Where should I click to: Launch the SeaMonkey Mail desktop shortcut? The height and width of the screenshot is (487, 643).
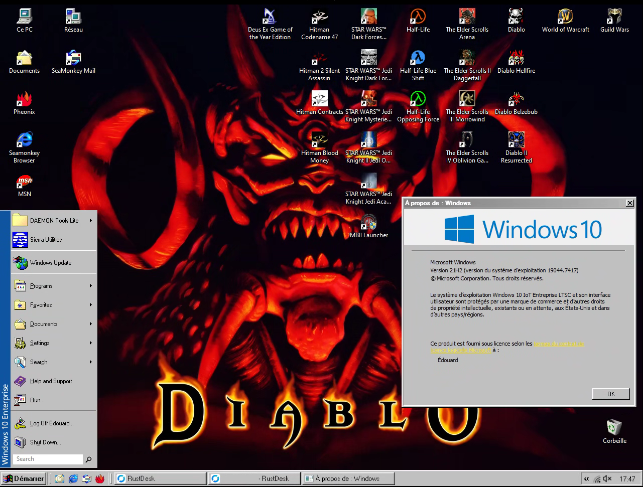[73, 62]
